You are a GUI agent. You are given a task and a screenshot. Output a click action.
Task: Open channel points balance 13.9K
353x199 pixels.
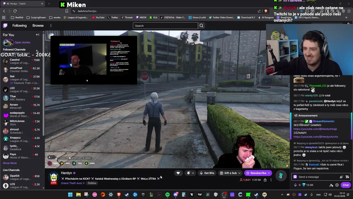308,185
